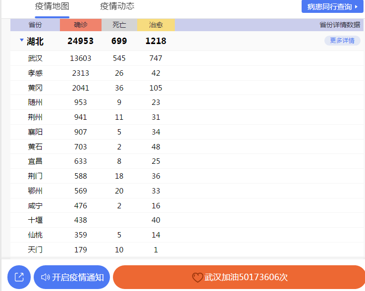This screenshot has width=365, height=291.
Task: Click the 省份详情数据 header label
Action: (x=340, y=25)
